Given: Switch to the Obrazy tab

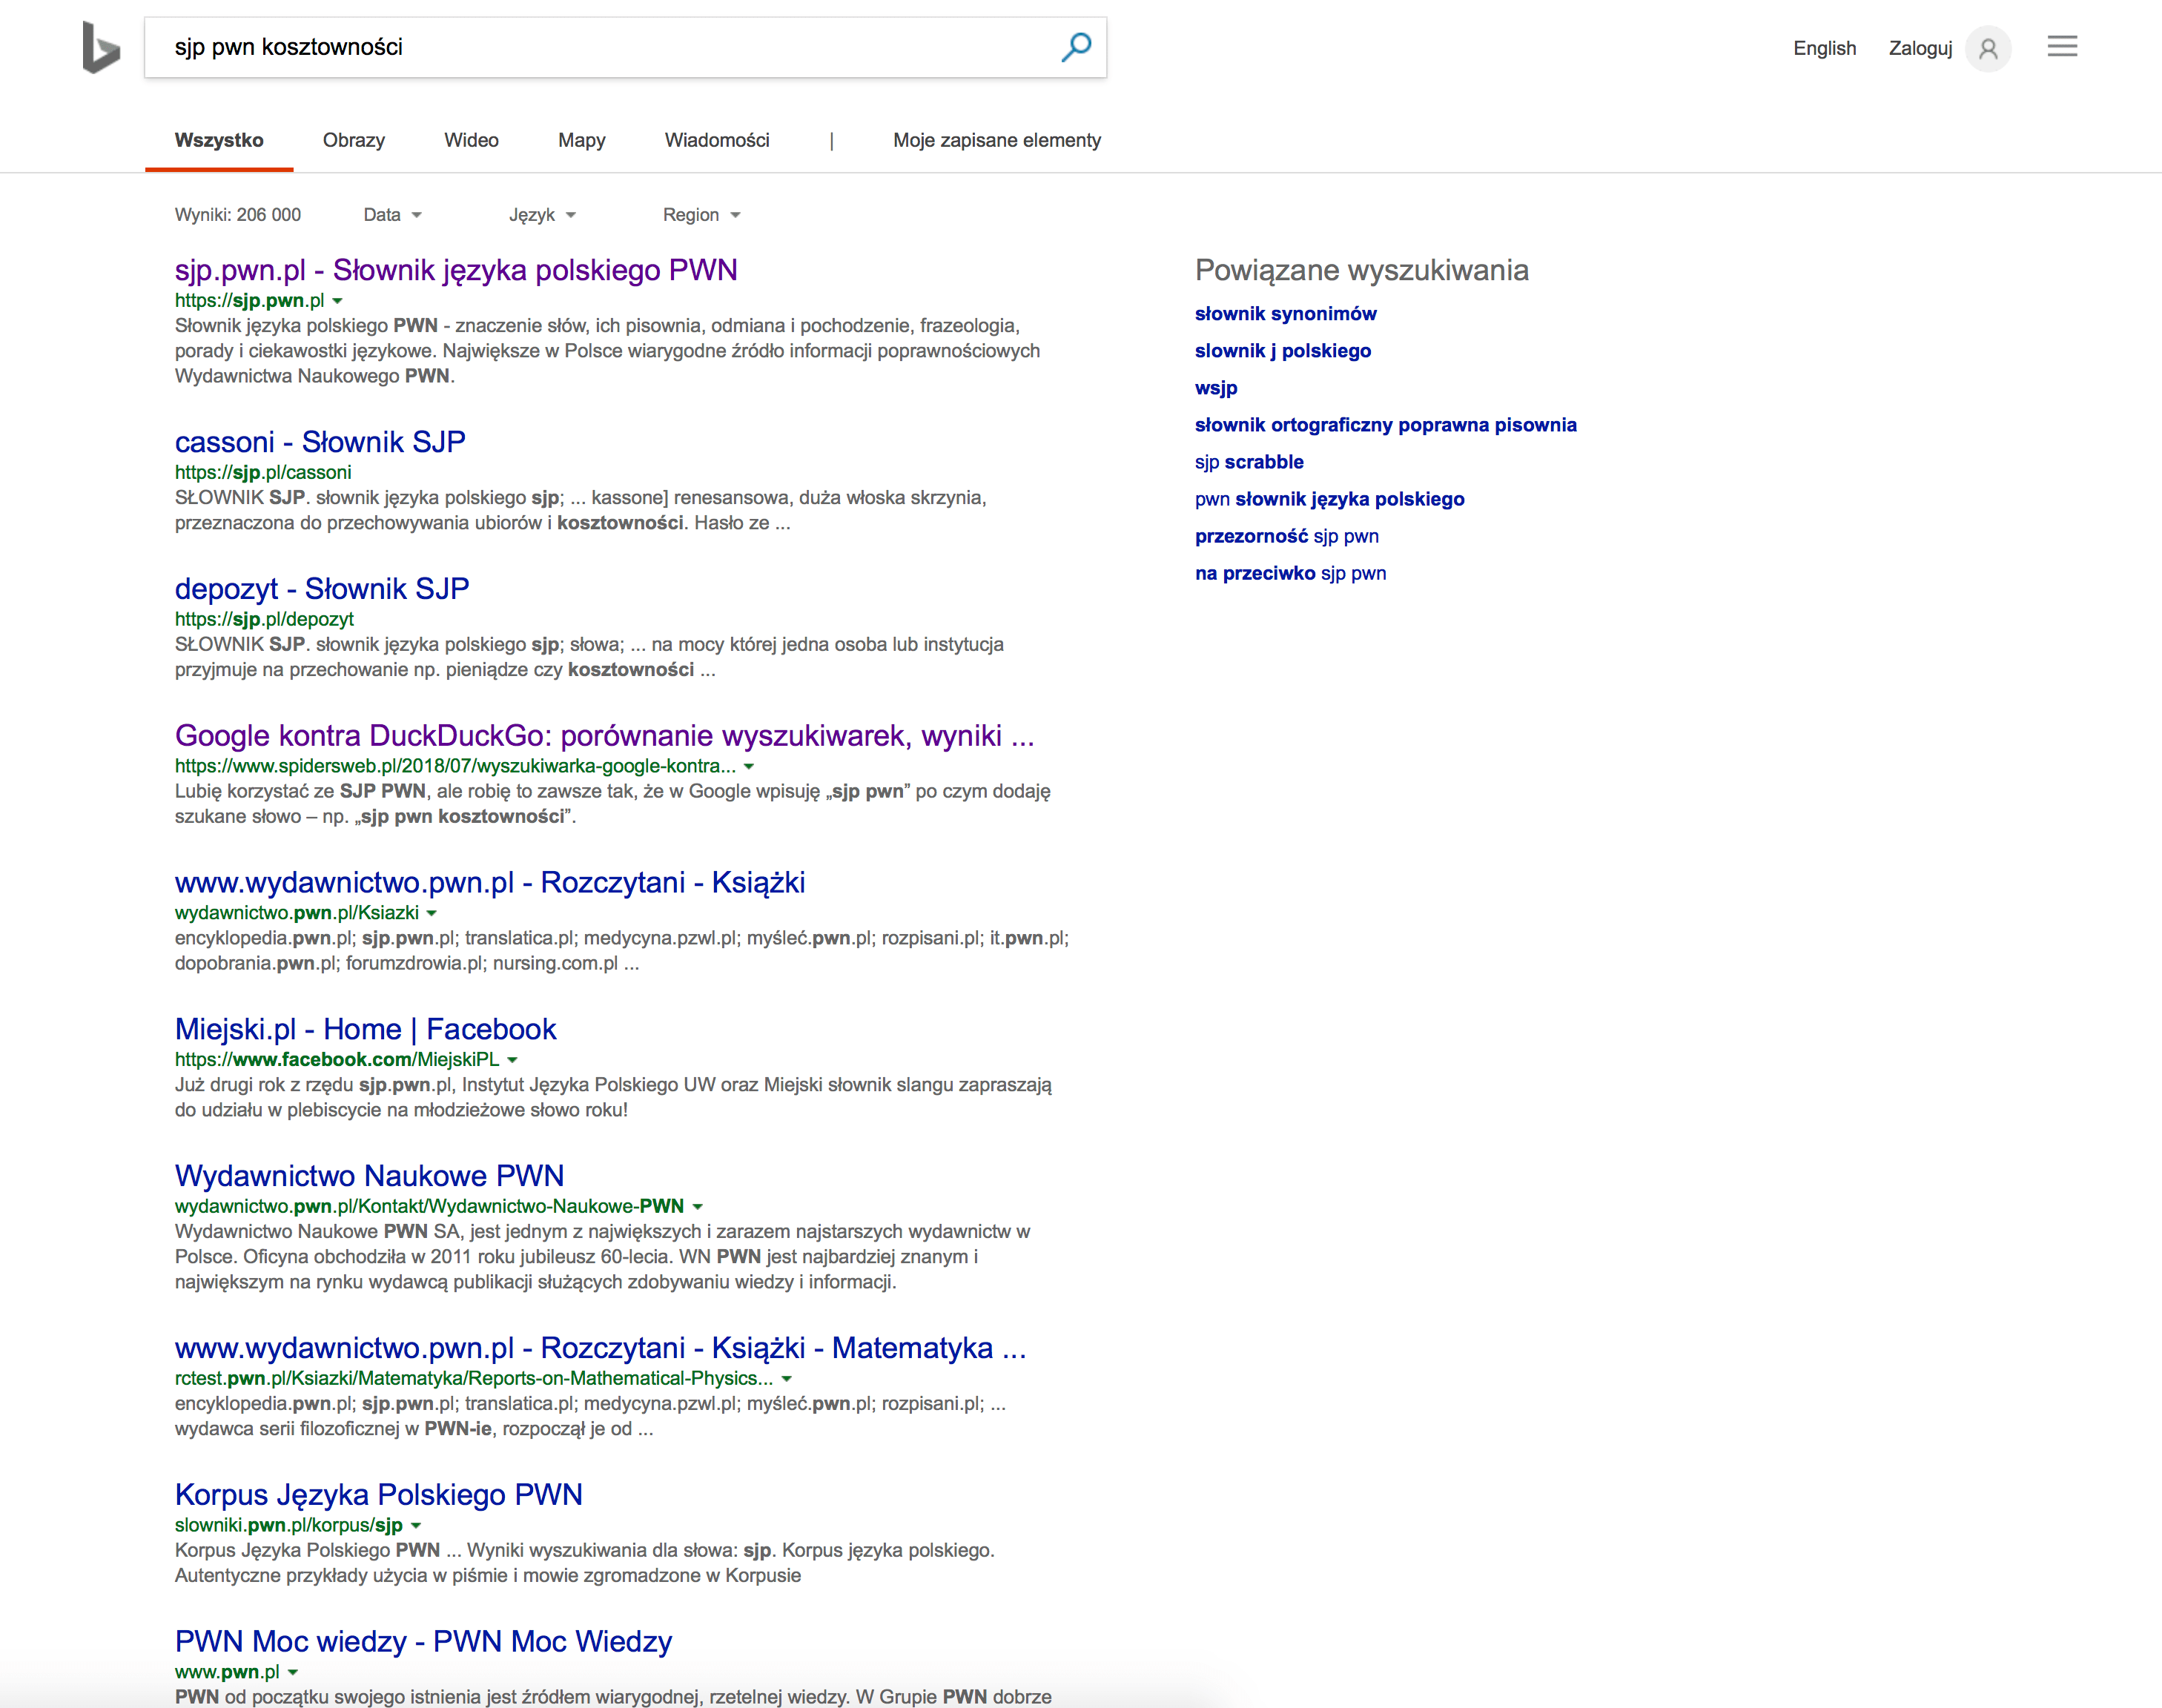Looking at the screenshot, I should point(354,140).
